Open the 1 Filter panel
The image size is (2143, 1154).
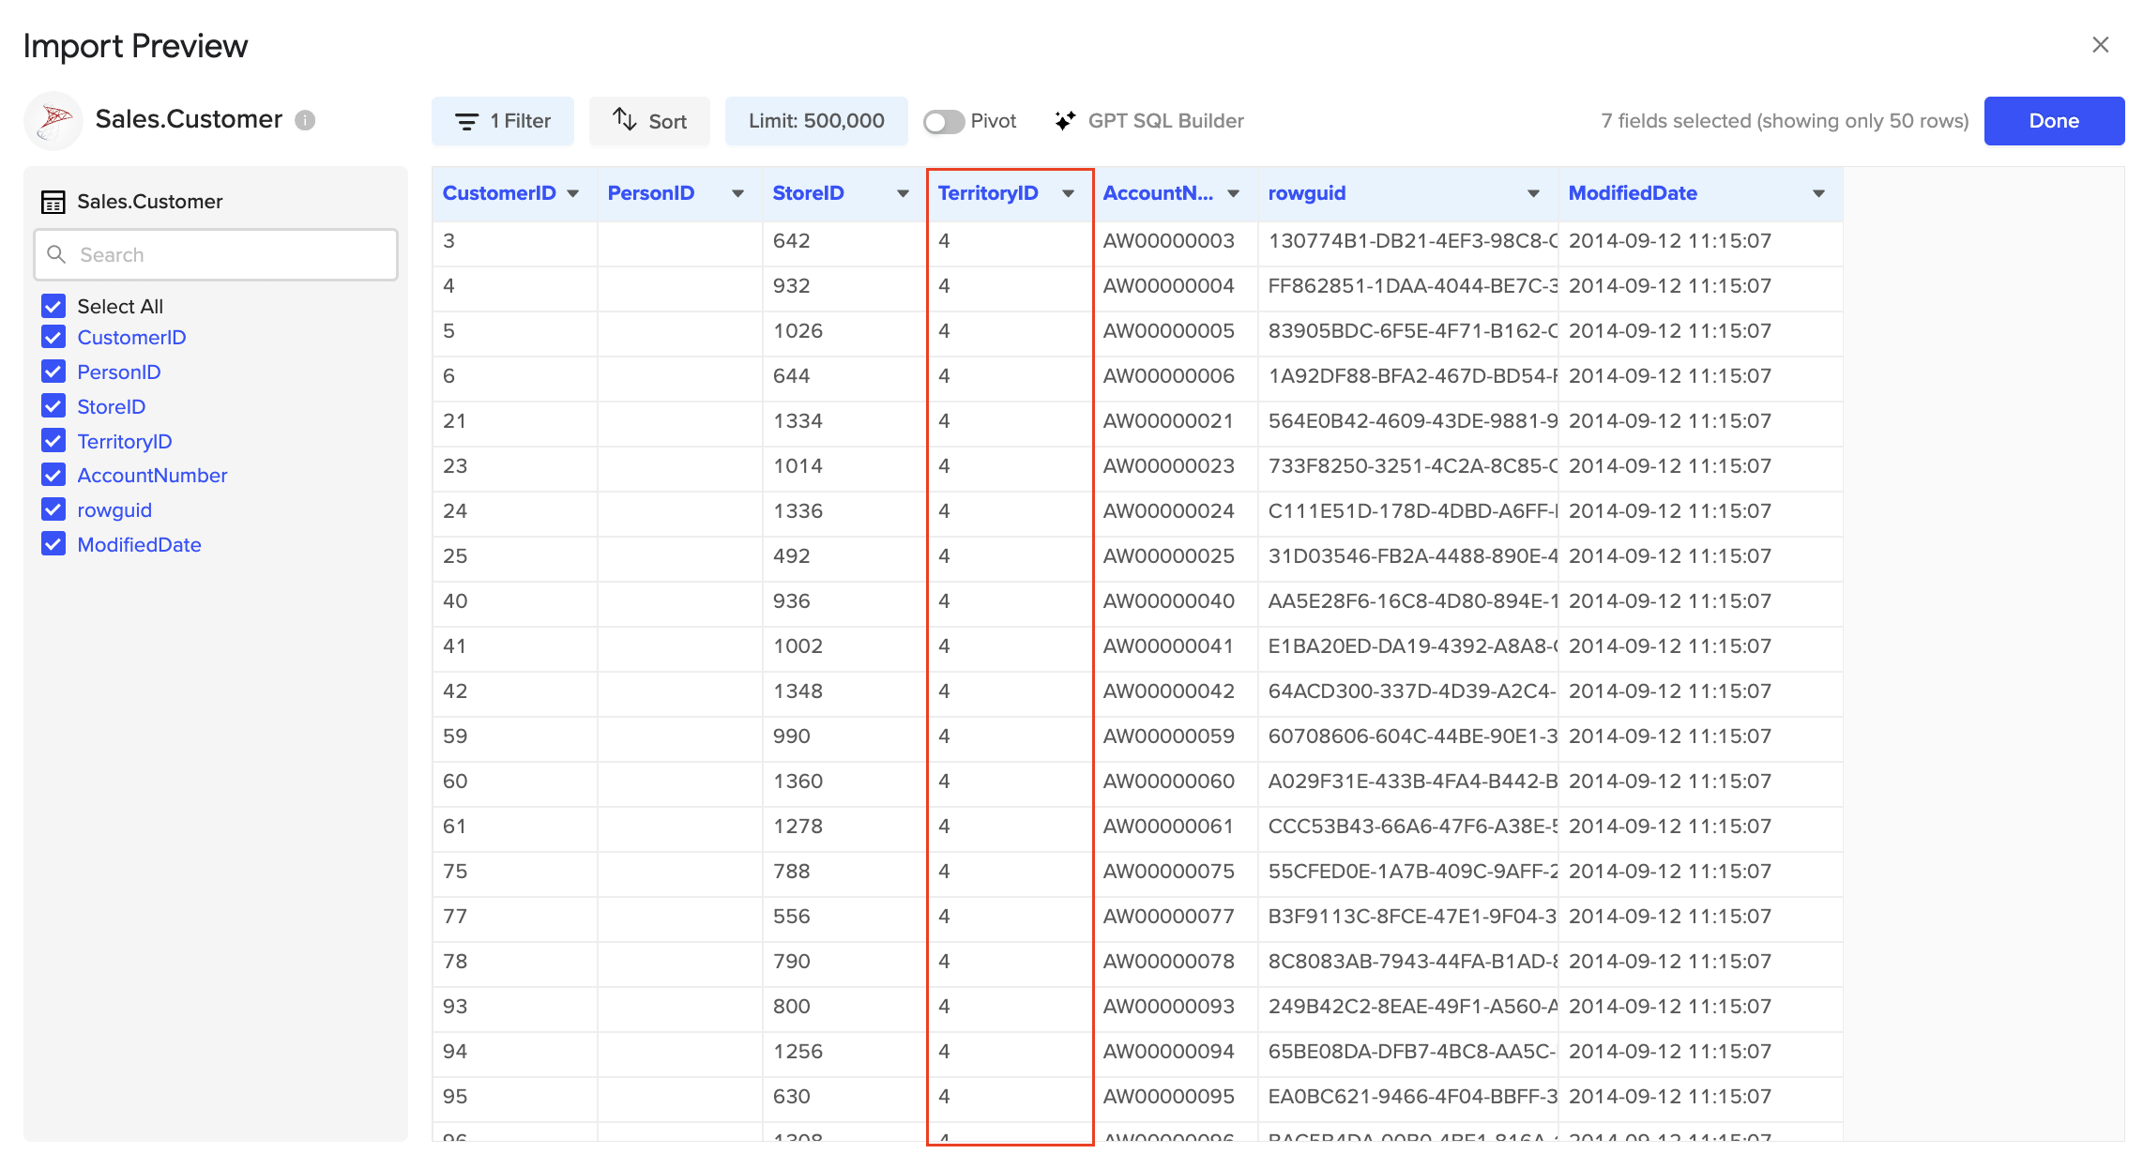pyautogui.click(x=503, y=120)
